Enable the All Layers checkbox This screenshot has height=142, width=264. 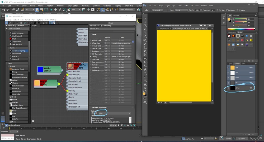pos(237,10)
